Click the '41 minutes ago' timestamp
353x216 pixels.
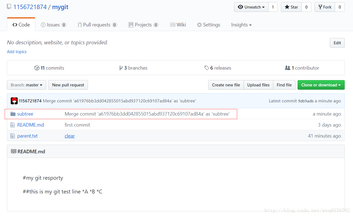click(x=324, y=136)
